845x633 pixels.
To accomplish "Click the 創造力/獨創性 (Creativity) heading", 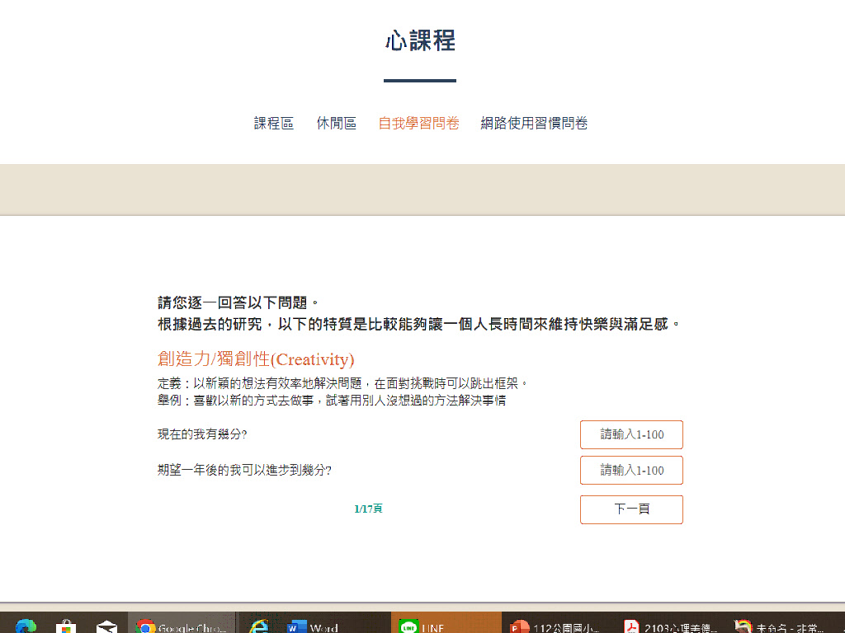I will [256, 359].
